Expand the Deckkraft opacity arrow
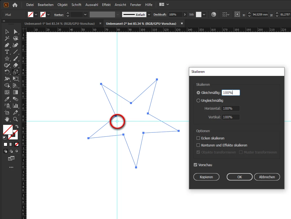The image size is (291, 219). tap(185, 14)
